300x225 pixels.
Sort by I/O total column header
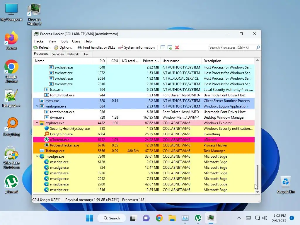pyautogui.click(x=130, y=61)
